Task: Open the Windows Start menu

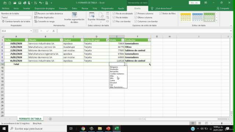Action: click(4, 129)
